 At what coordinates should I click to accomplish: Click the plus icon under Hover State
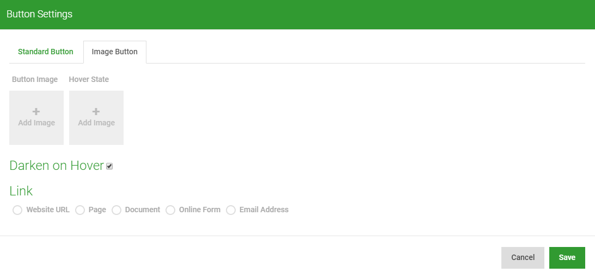[96, 111]
